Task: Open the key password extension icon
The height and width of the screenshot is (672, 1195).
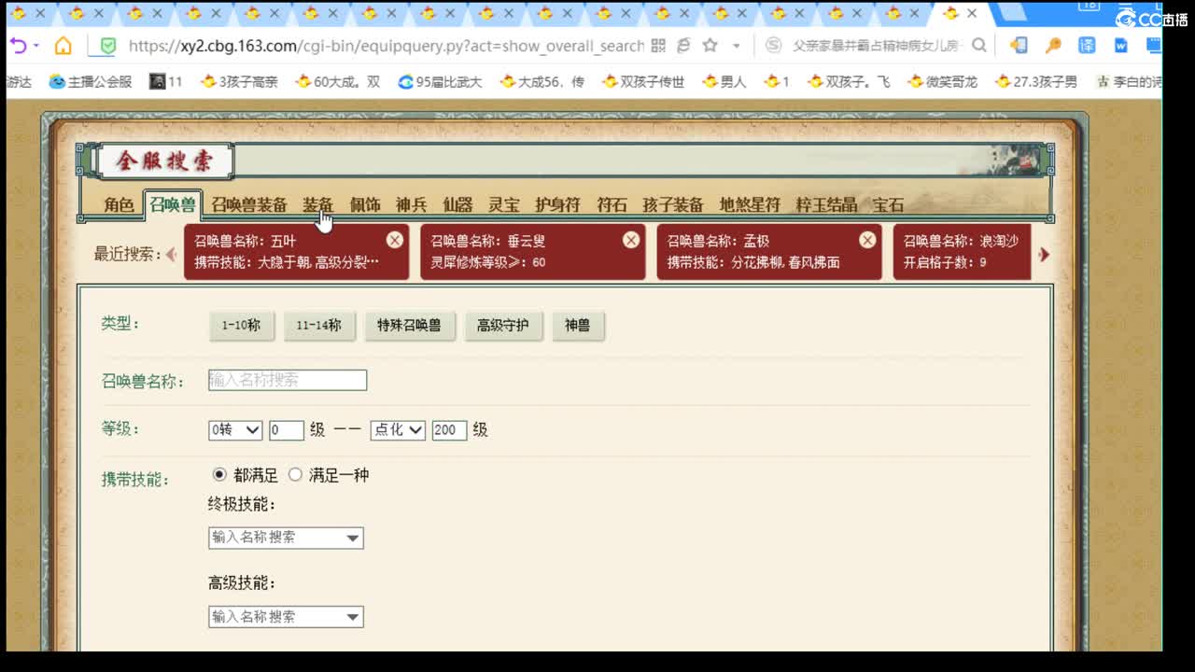Action: [x=1053, y=46]
